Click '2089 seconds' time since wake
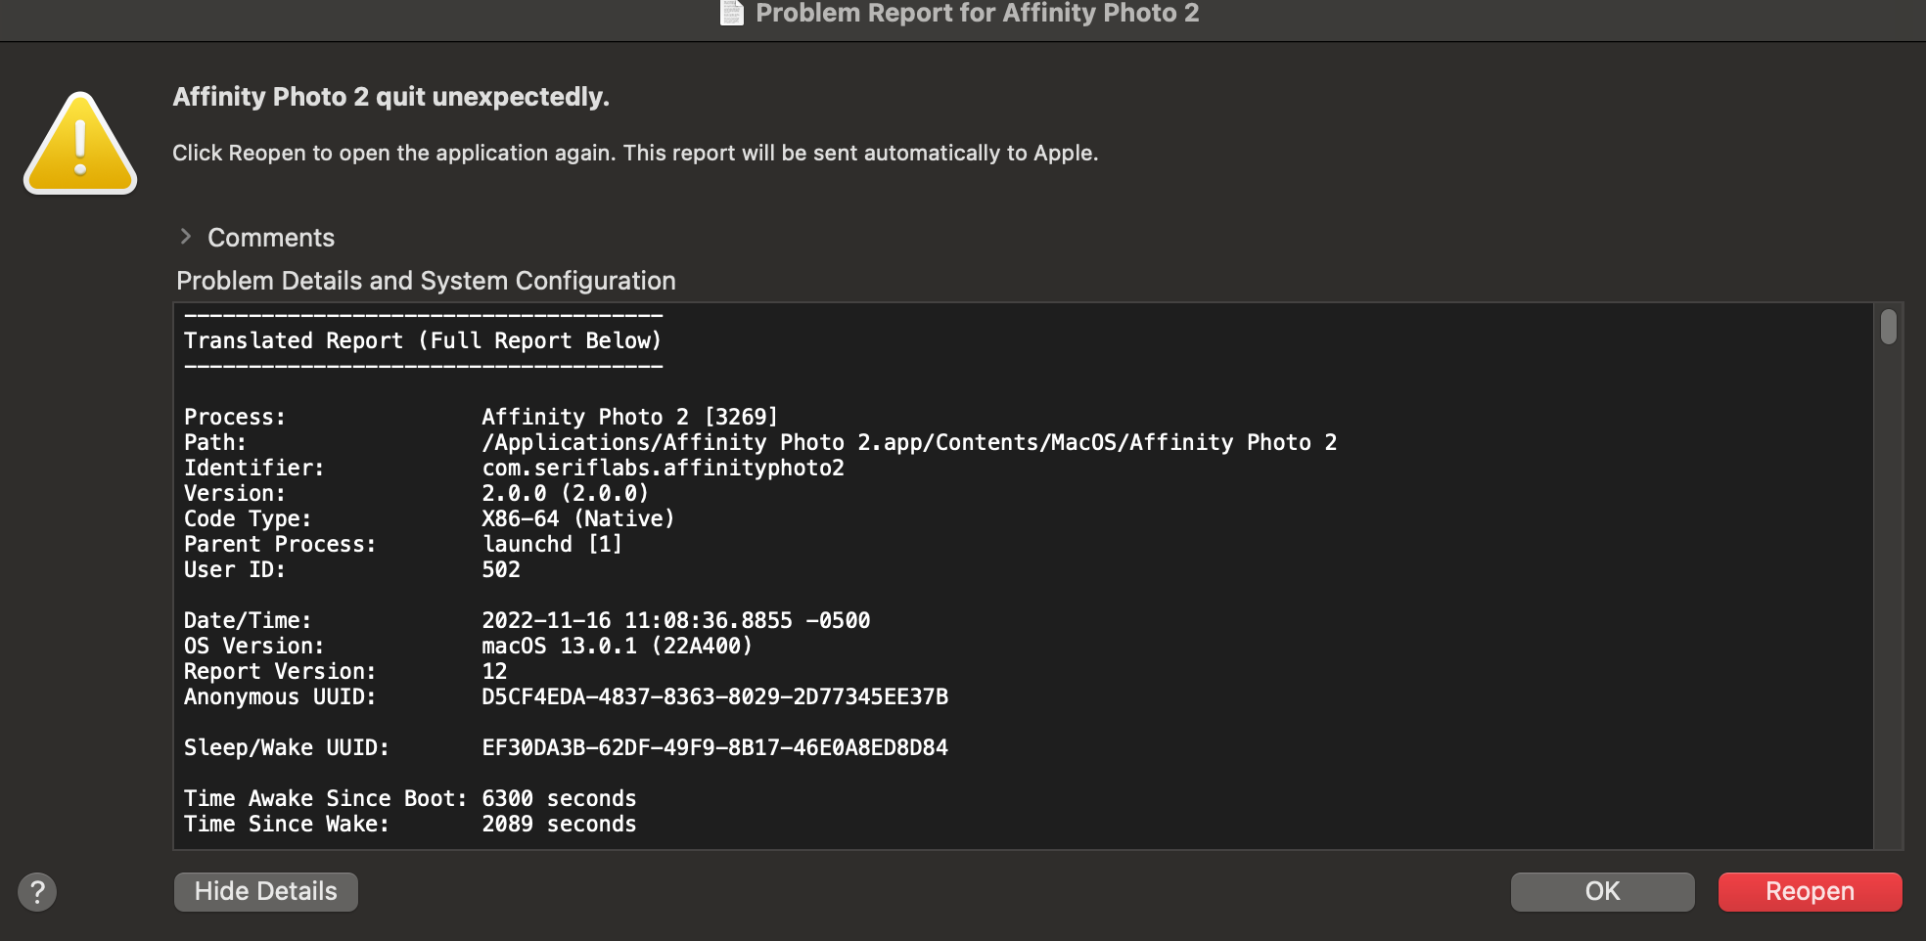This screenshot has height=941, width=1926. (x=559, y=824)
